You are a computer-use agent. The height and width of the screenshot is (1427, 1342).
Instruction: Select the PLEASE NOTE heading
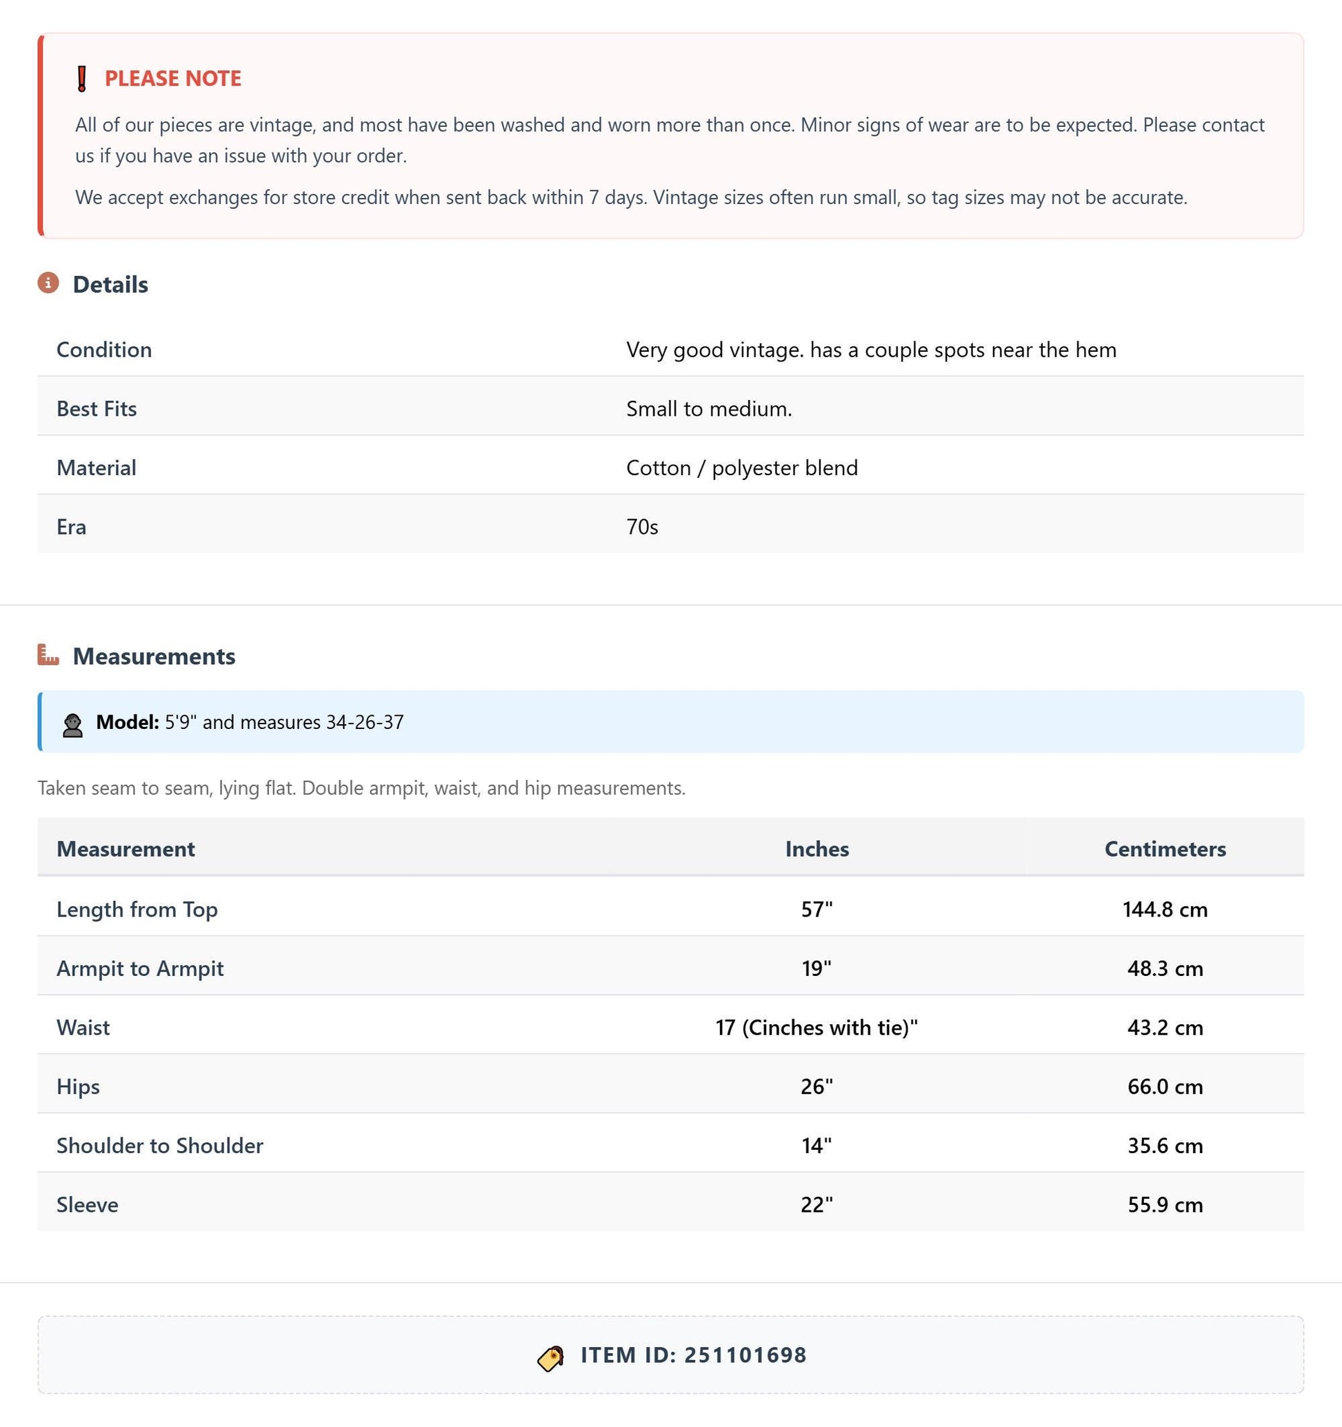(x=173, y=78)
